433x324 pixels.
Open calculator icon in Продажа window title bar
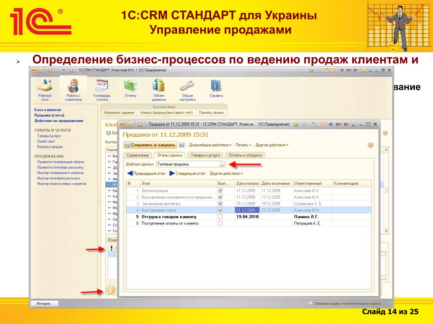[313, 124]
